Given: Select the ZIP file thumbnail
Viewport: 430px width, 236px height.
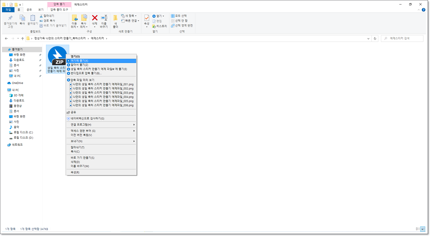Looking at the screenshot, I should (57, 55).
